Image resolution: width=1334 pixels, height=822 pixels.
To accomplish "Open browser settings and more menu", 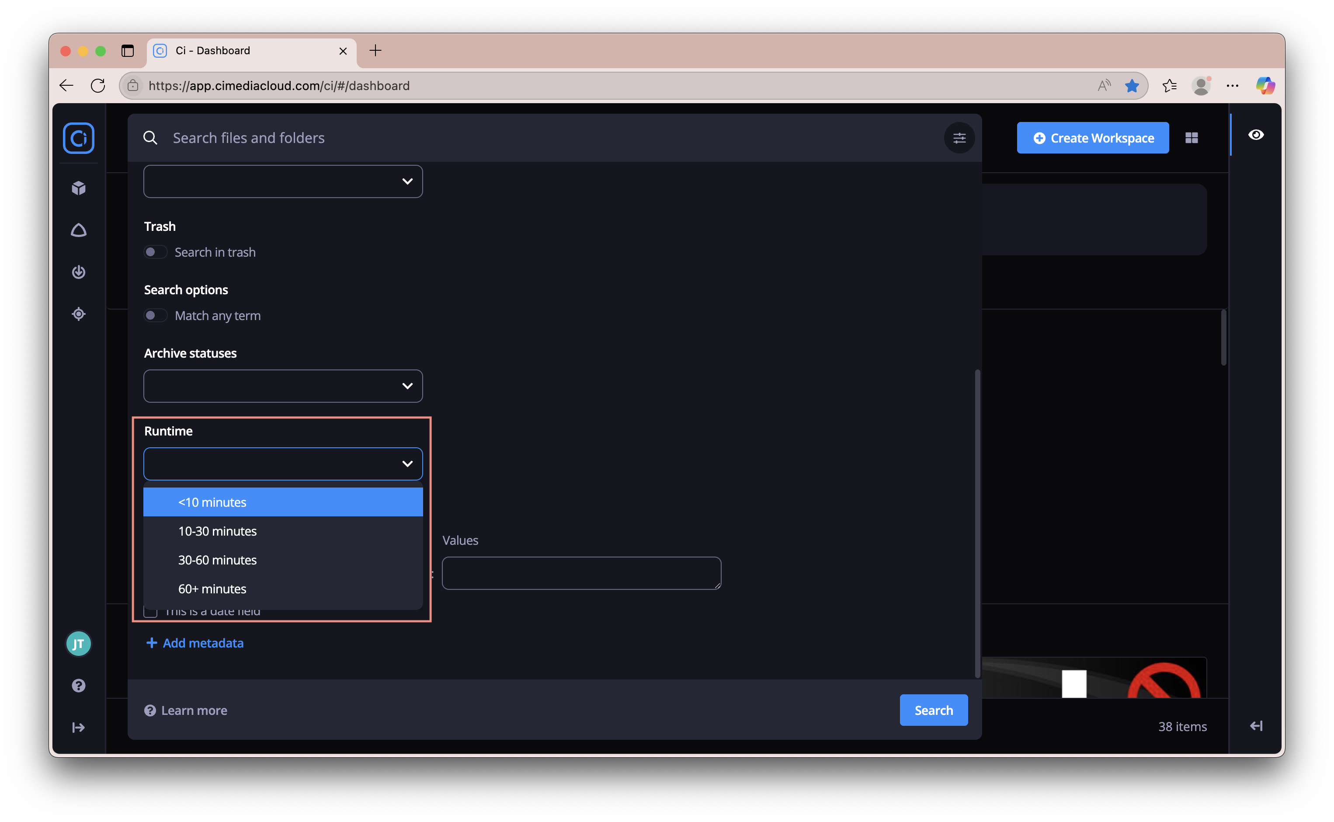I will [x=1233, y=85].
